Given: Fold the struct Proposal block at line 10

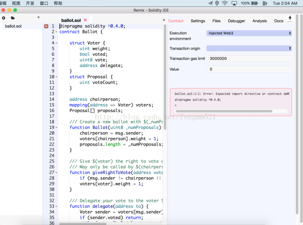Looking at the screenshot, I should [x=57, y=77].
